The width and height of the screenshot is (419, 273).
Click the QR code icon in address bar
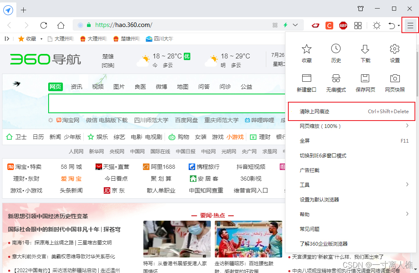275,25
